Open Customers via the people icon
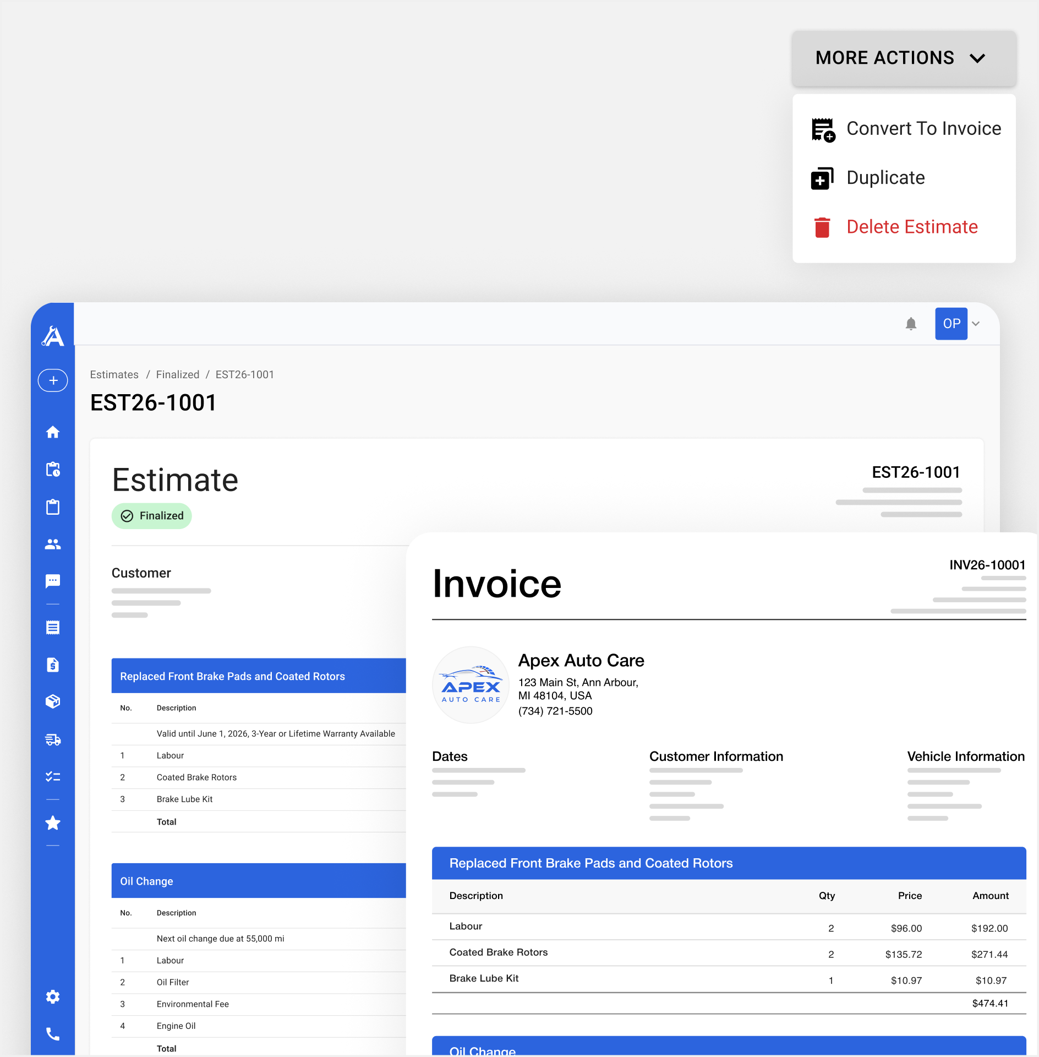Image resolution: width=1039 pixels, height=1057 pixels. [x=53, y=544]
